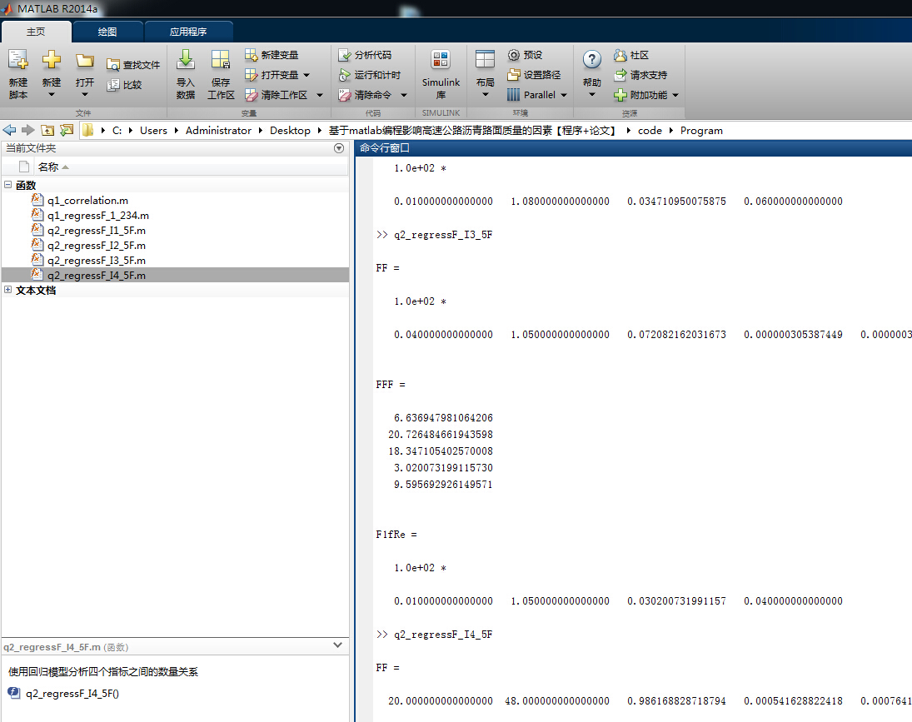This screenshot has height=722, width=912.
Task: Switch to the 绘图 (Plots) tab
Action: [107, 32]
